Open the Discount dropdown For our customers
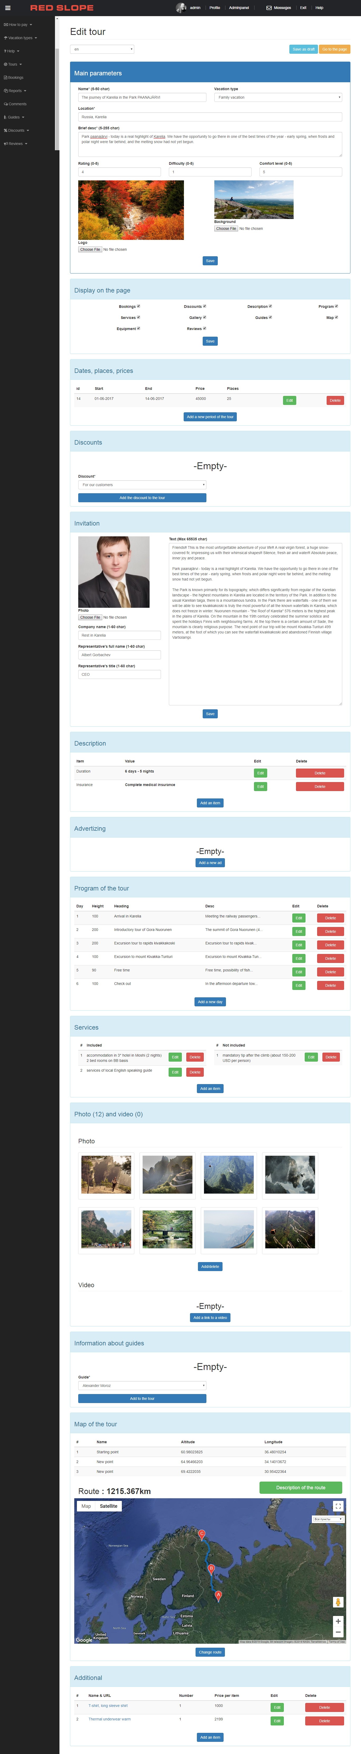This screenshot has width=361, height=1754. pos(142,485)
